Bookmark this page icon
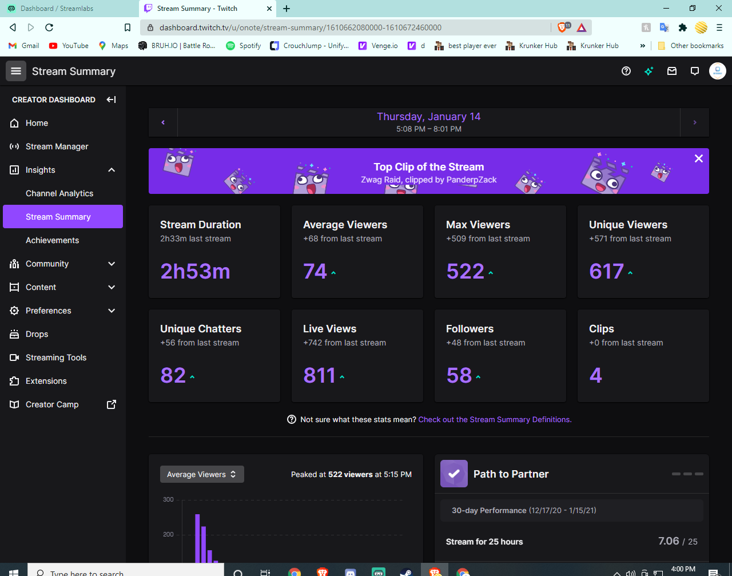Viewport: 732px width, 576px height. tap(128, 27)
